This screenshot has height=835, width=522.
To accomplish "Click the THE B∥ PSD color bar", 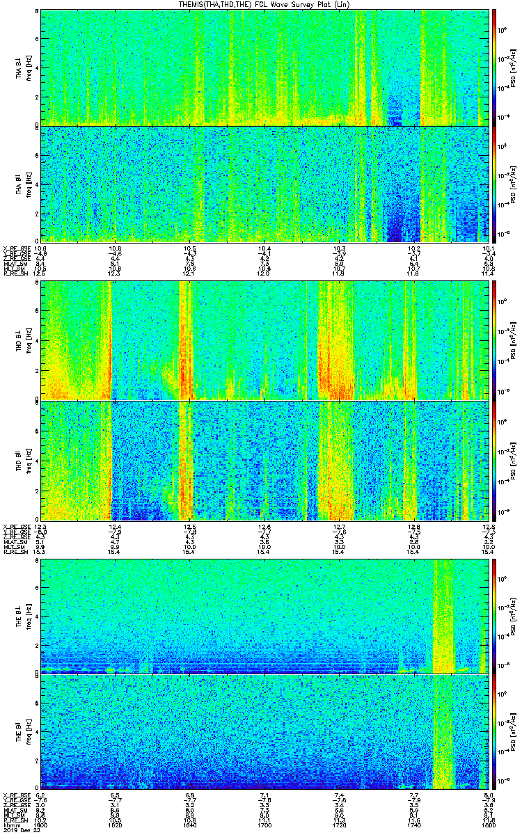I will tap(495, 732).
